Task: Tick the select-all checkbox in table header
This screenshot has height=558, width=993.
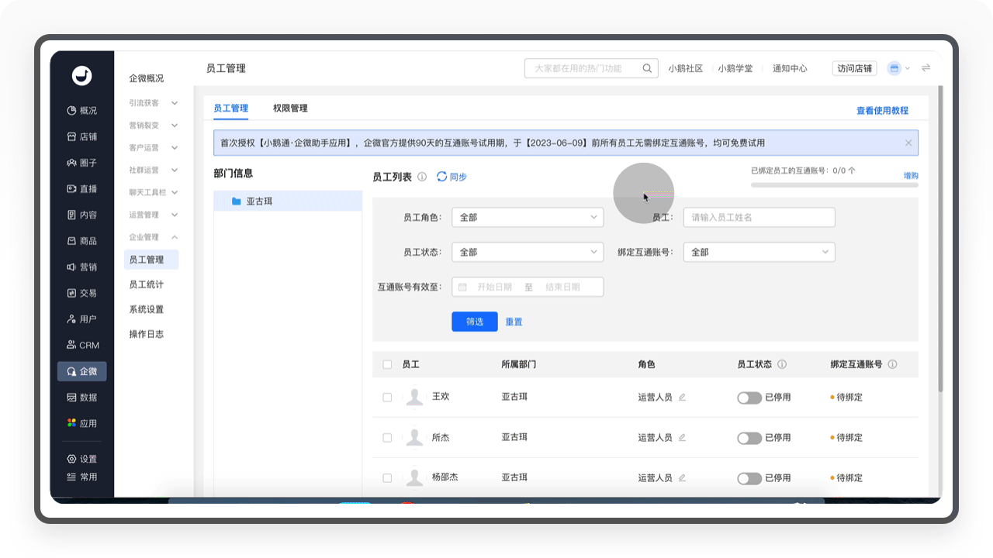Action: point(387,364)
